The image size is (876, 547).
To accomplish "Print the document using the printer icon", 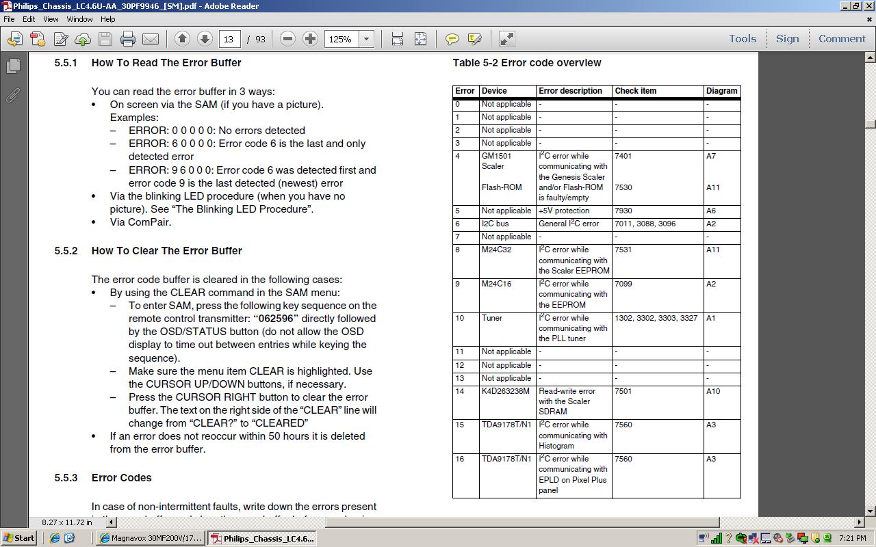I will [128, 39].
